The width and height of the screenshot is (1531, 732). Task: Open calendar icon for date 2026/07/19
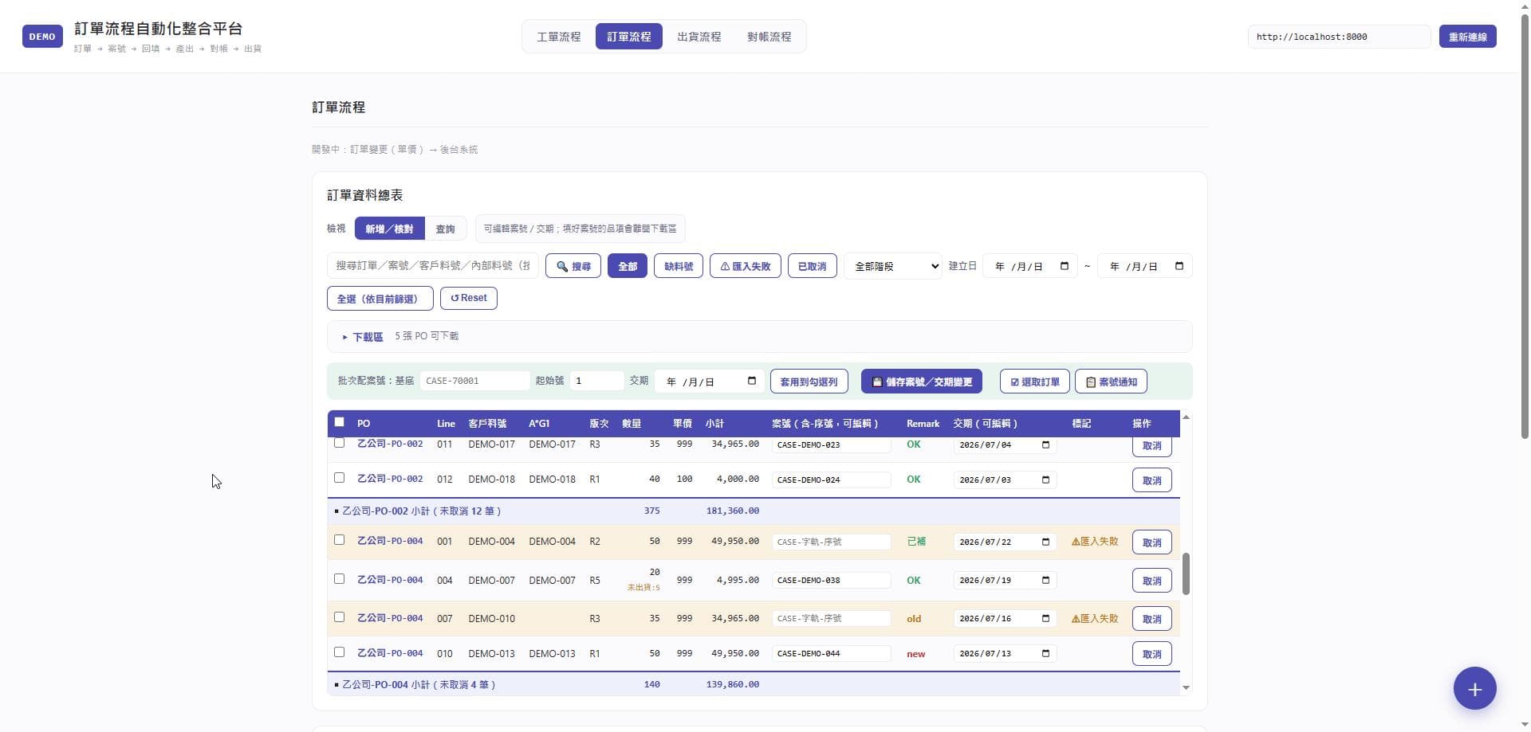(1045, 580)
